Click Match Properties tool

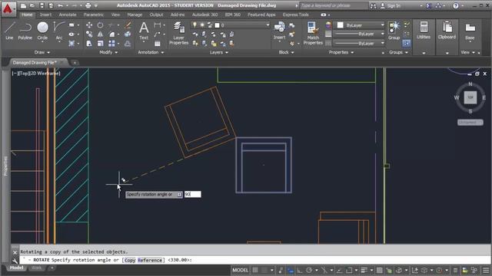click(x=313, y=33)
